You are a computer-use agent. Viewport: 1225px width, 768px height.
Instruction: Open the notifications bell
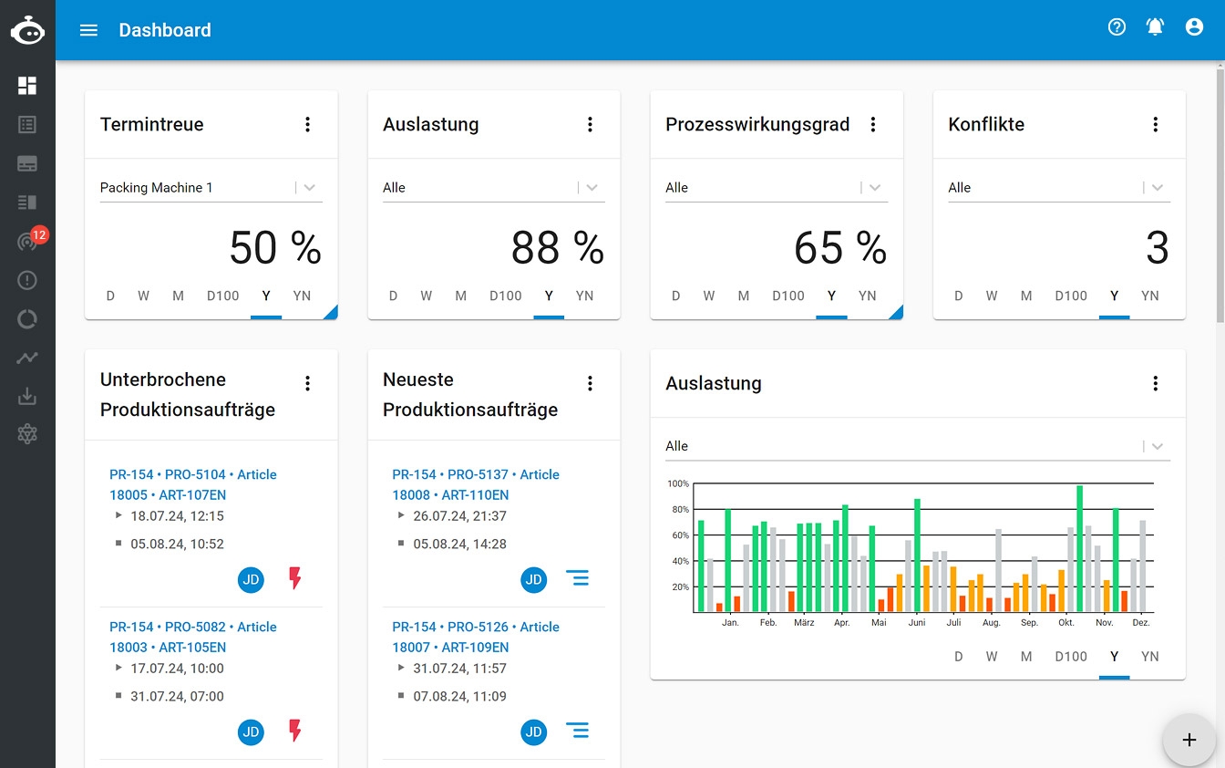[x=1155, y=27]
